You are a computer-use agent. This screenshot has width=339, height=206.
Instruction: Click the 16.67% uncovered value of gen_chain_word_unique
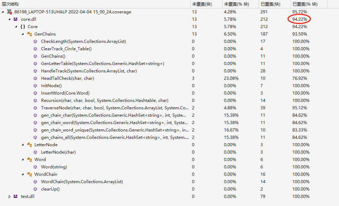point(231,130)
